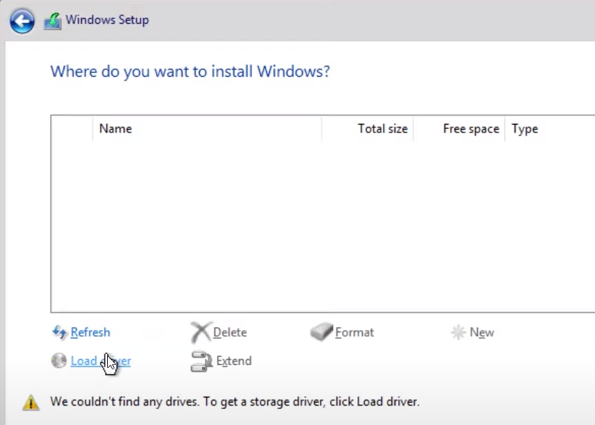Click the Windows Setup title text
The width and height of the screenshot is (595, 425).
(107, 20)
